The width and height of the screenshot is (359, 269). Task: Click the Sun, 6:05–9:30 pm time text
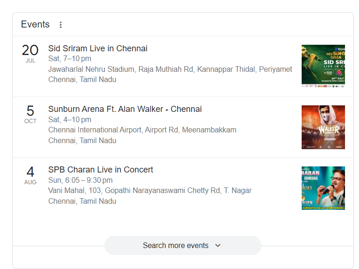tap(80, 180)
